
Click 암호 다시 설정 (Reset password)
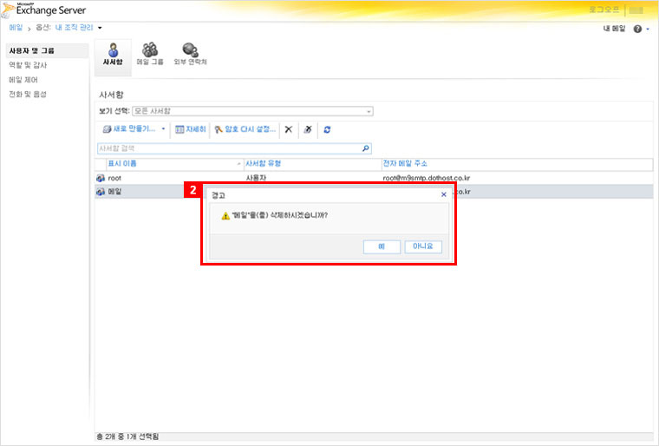[x=245, y=129]
